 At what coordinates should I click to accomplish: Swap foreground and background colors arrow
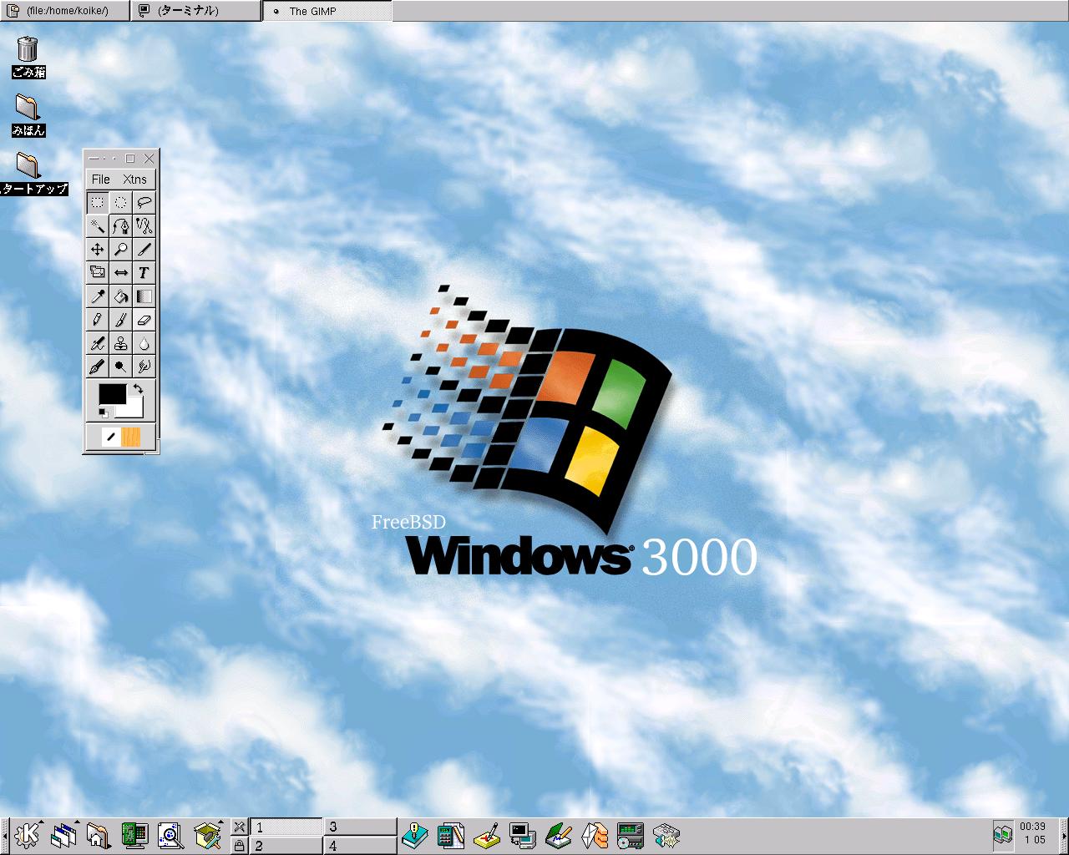pyautogui.click(x=139, y=388)
